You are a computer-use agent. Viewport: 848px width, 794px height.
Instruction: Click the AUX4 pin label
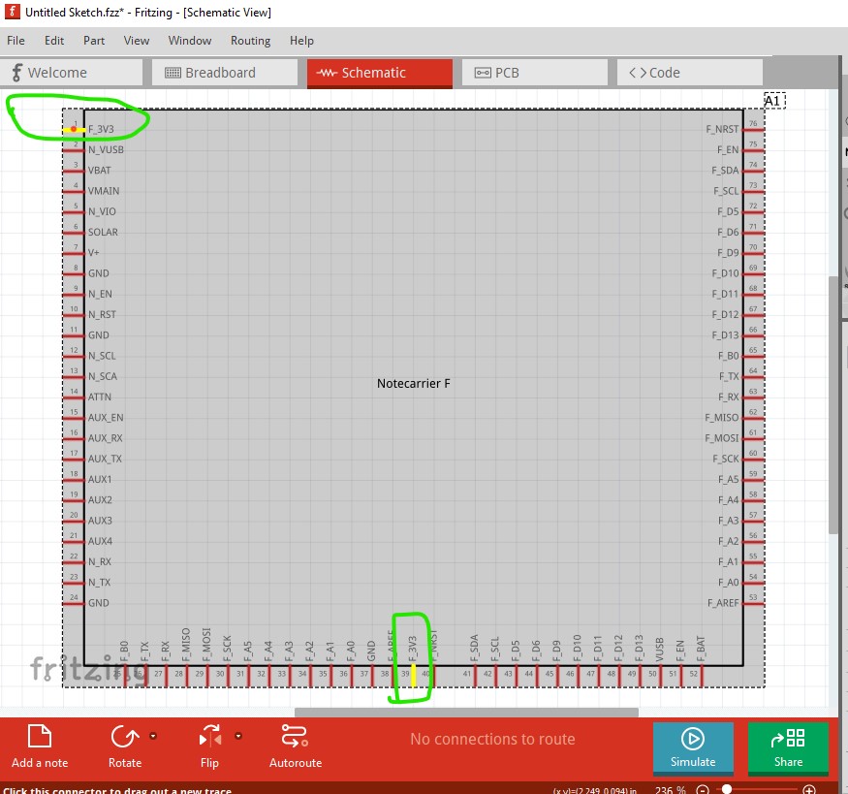(100, 540)
